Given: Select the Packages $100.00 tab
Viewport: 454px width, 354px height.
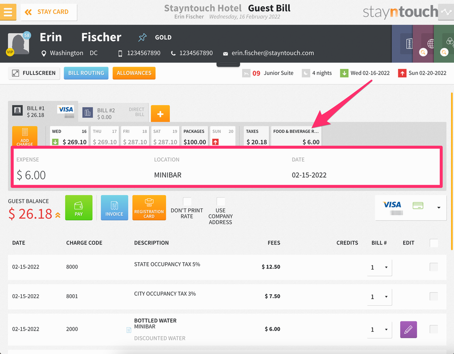Looking at the screenshot, I should pos(194,136).
